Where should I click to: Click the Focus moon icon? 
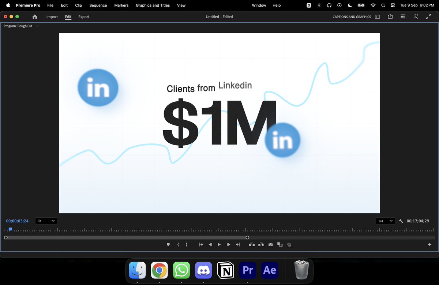[x=350, y=5]
